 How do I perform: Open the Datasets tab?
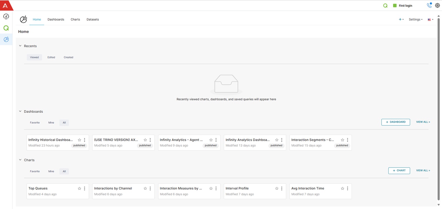[x=93, y=19]
